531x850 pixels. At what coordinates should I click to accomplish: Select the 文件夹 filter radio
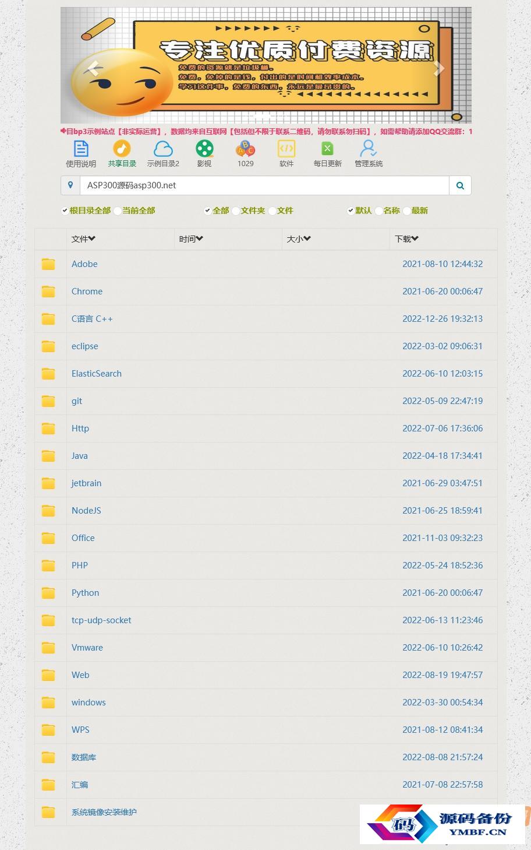point(236,211)
